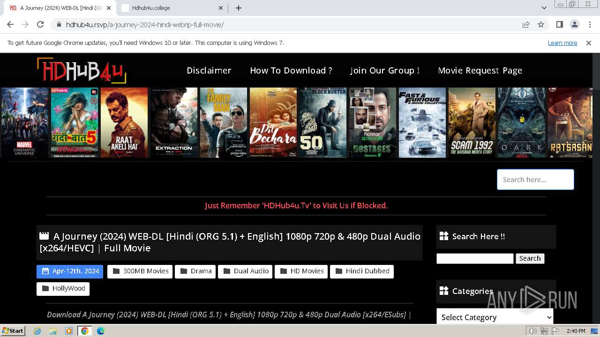The width and height of the screenshot is (600, 337).
Task: Open the browser side panel
Action: coord(559,24)
